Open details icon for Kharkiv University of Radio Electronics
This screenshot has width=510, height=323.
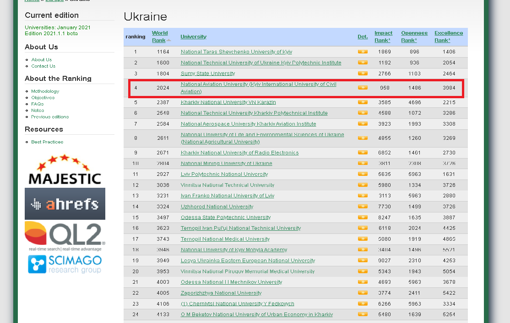coord(363,153)
